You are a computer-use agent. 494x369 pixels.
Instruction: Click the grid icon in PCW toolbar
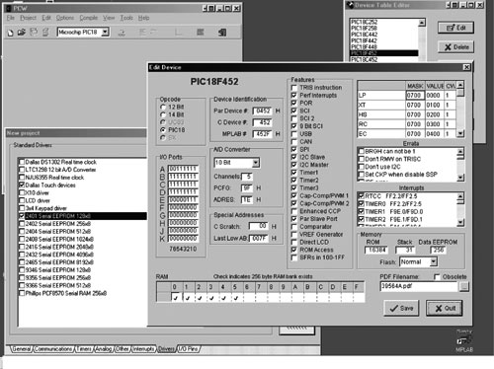click(200, 32)
